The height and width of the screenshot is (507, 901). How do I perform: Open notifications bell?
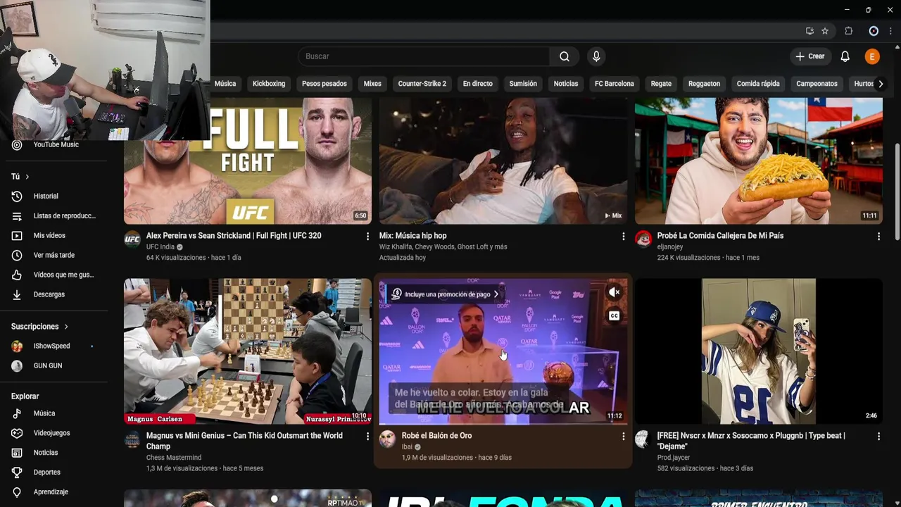[845, 56]
